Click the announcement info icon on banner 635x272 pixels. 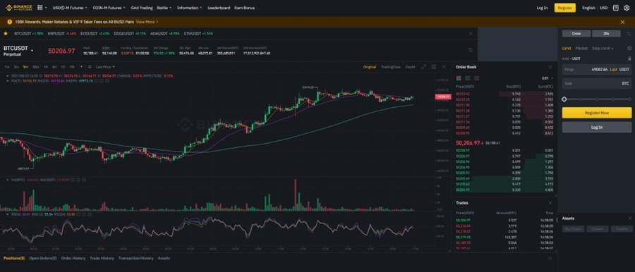click(10, 22)
